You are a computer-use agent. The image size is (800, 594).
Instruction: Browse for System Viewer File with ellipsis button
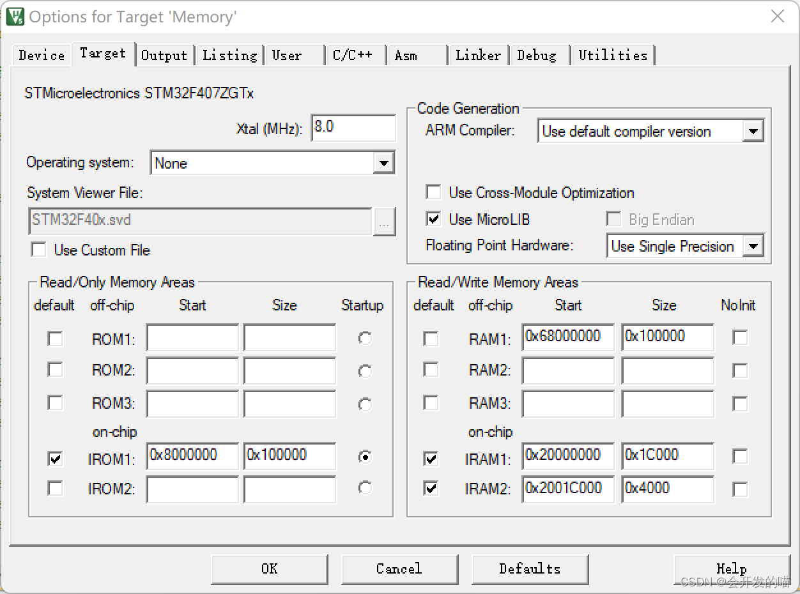click(384, 222)
